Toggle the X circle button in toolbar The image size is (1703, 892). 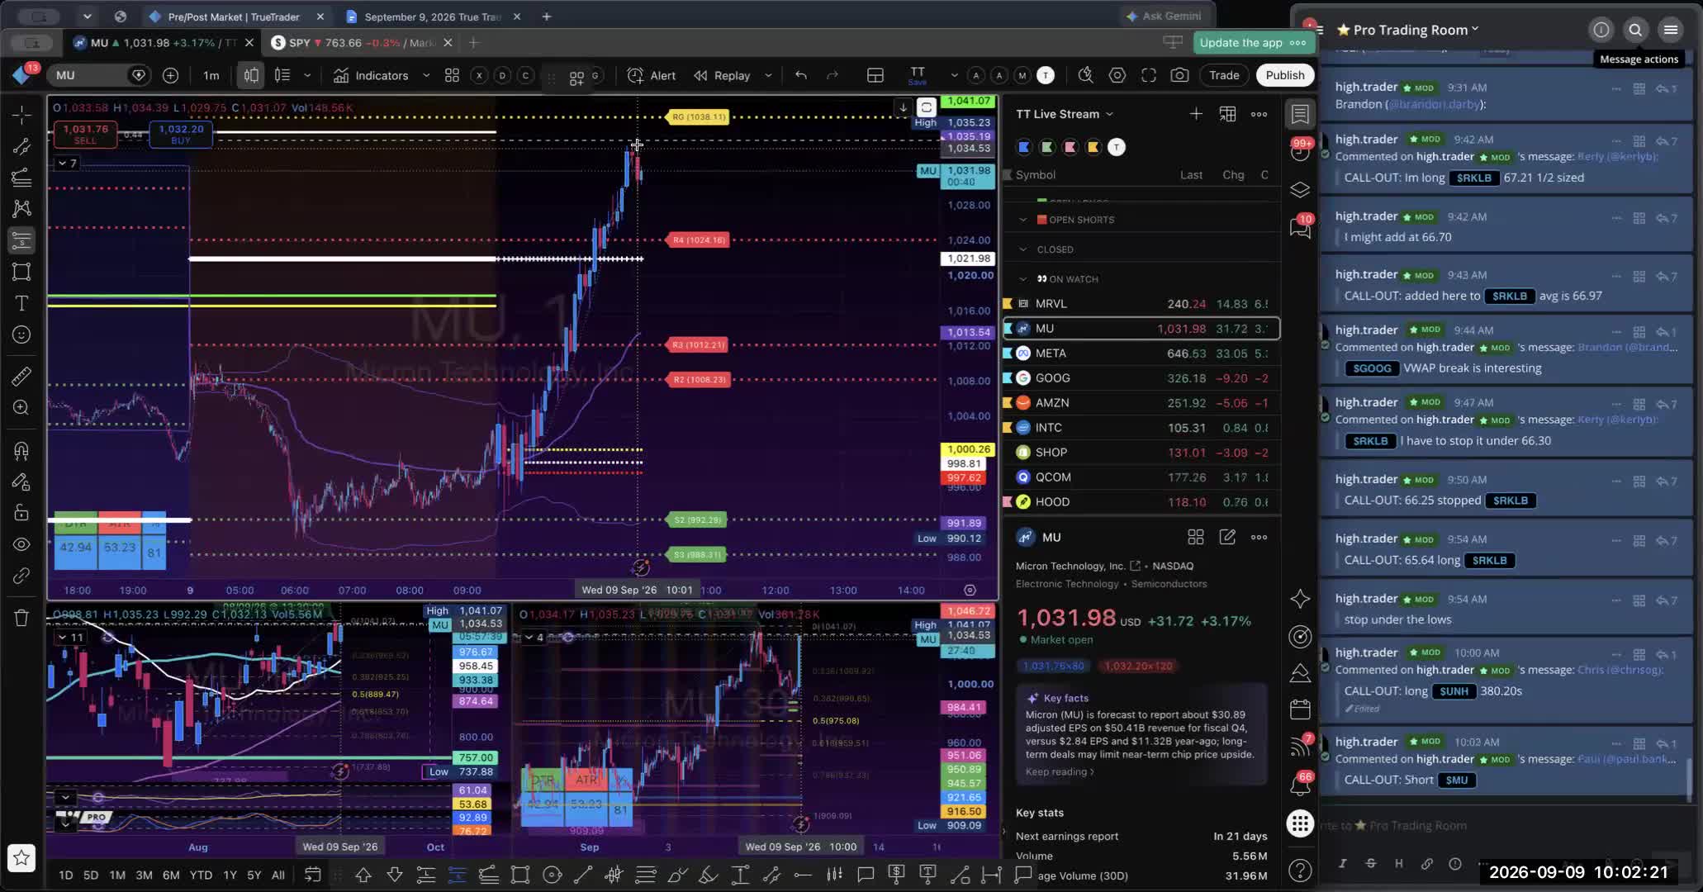[x=479, y=75]
